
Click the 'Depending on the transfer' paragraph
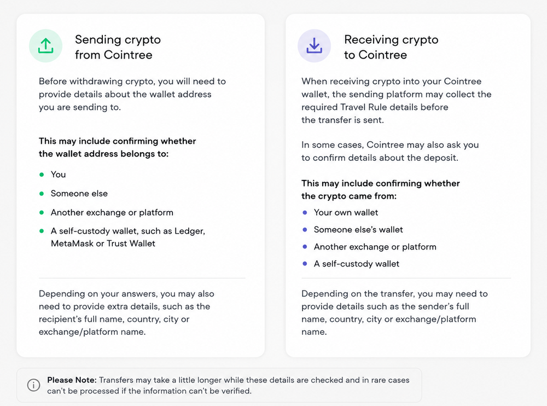tap(394, 313)
